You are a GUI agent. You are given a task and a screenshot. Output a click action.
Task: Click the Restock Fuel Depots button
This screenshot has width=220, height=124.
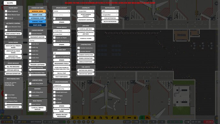[x=86, y=70]
